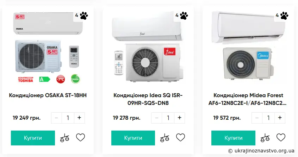This screenshot has width=298, height=157.
Task: Buy the Idea SQ ISR-09HR conditioner
Action: click(133, 138)
